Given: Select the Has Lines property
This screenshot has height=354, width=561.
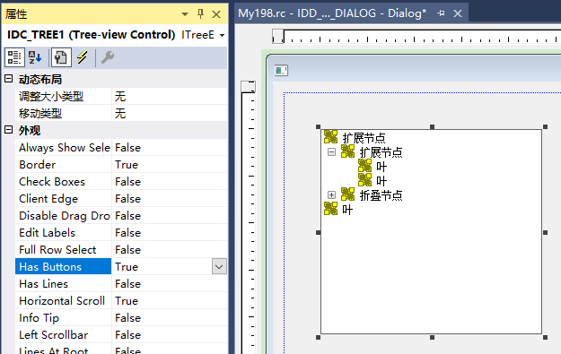Looking at the screenshot, I should click(64, 283).
